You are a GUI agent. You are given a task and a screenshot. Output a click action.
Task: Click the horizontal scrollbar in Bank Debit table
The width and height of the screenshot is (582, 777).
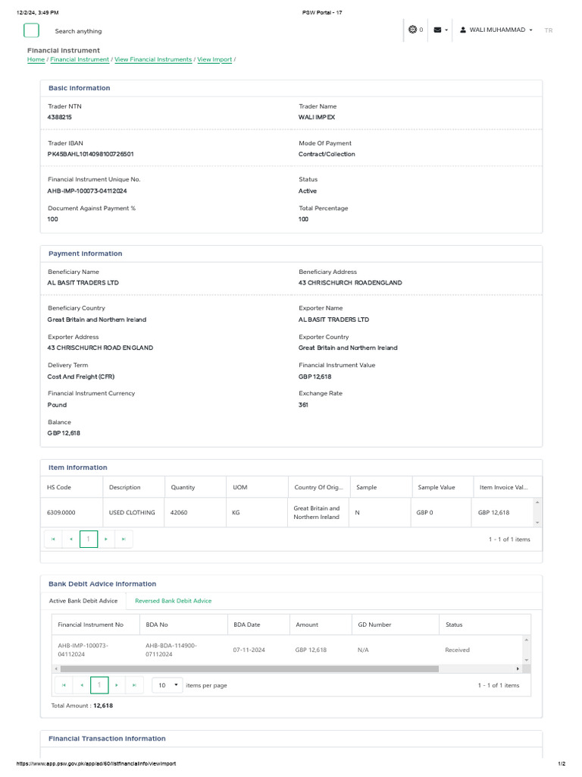(246, 668)
